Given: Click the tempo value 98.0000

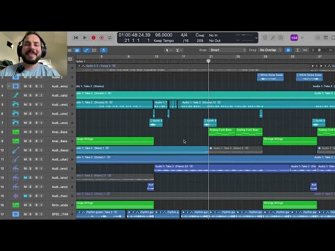Looking at the screenshot, I should (x=164, y=35).
